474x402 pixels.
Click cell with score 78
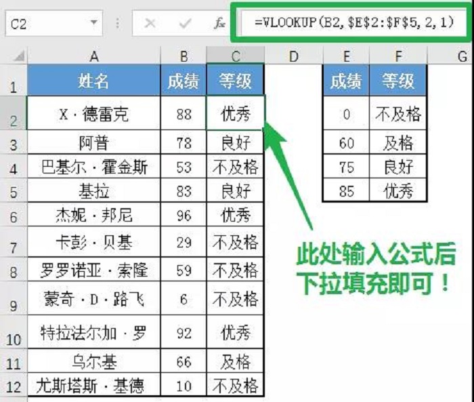point(184,142)
